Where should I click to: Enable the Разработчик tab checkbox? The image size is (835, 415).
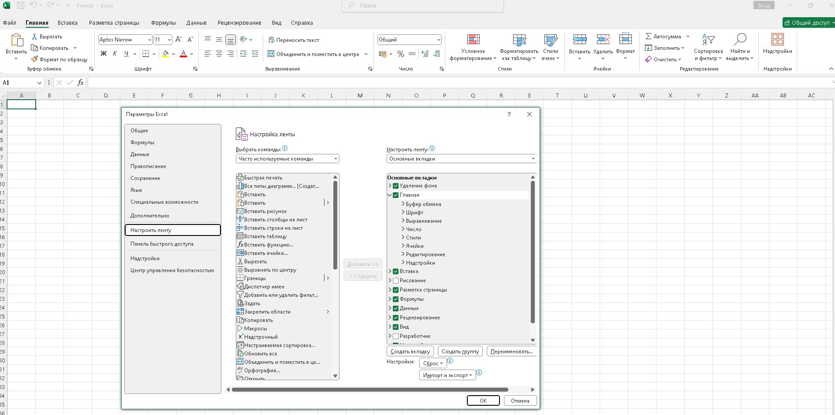(395, 336)
